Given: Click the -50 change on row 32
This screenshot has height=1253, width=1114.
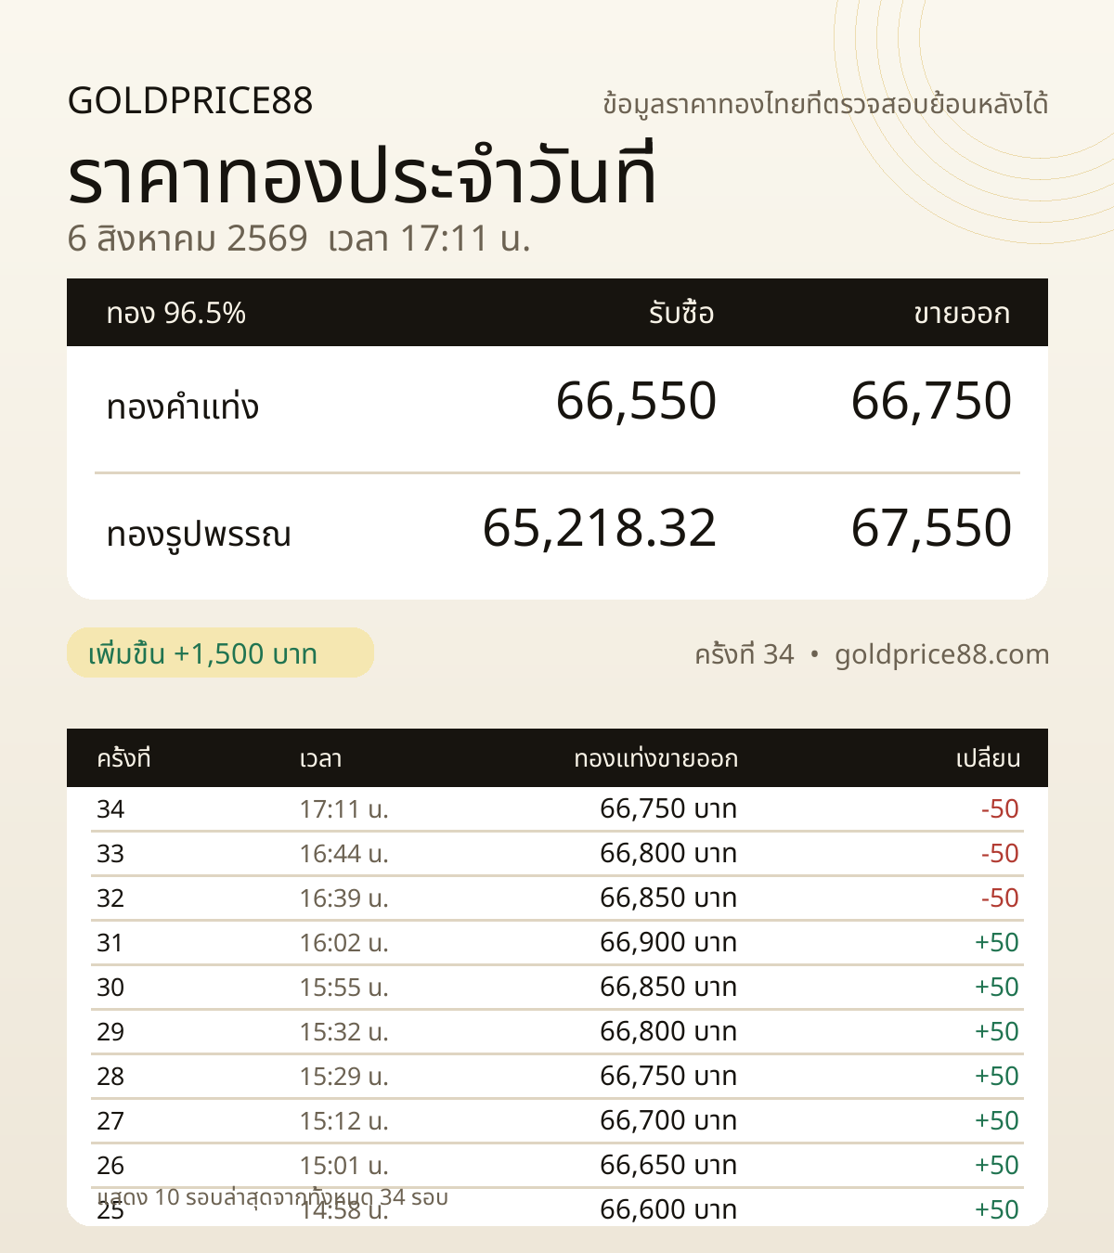Looking at the screenshot, I should pyautogui.click(x=1000, y=898).
